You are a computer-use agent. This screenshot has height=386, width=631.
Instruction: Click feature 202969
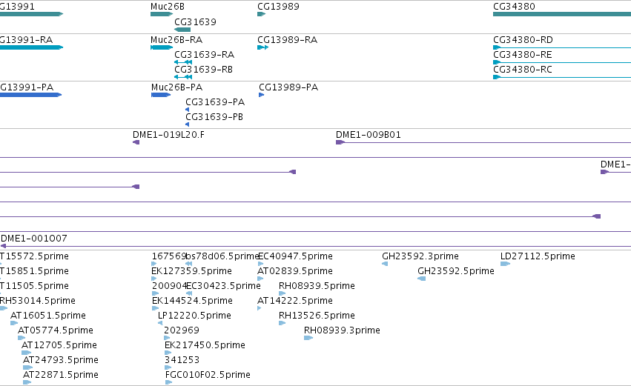coord(182,330)
